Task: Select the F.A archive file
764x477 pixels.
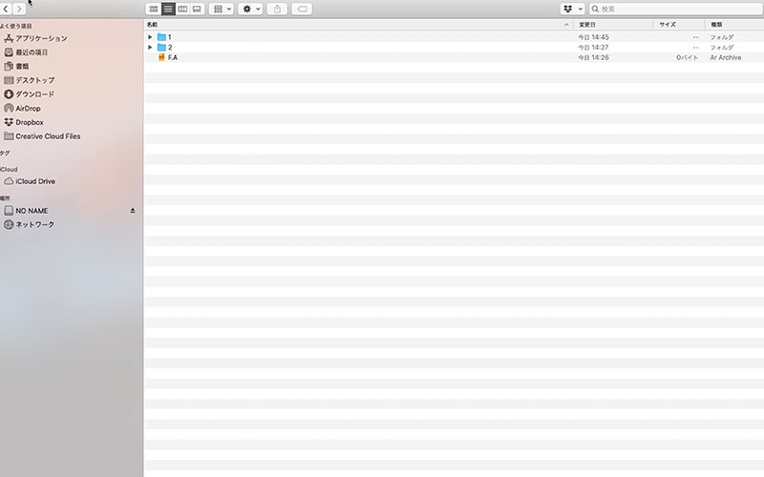Action: point(172,57)
